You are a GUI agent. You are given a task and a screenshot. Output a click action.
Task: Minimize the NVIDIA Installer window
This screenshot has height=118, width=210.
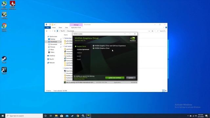click(x=125, y=34)
